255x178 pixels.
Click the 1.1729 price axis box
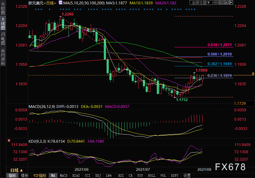[244, 103]
